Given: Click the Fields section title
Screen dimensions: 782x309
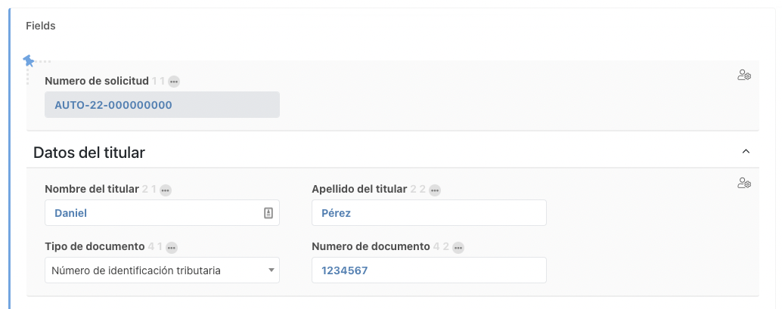Looking at the screenshot, I should click(x=41, y=26).
